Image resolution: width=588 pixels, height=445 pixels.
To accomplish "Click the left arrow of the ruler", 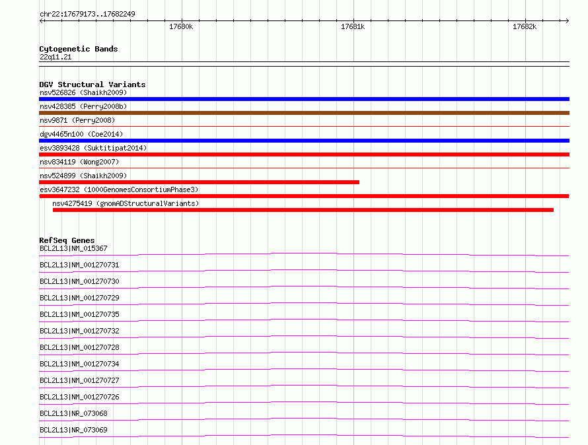I will 41,20.
